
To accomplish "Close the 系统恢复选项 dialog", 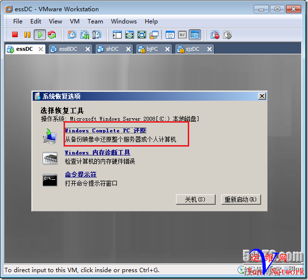I will (262, 96).
